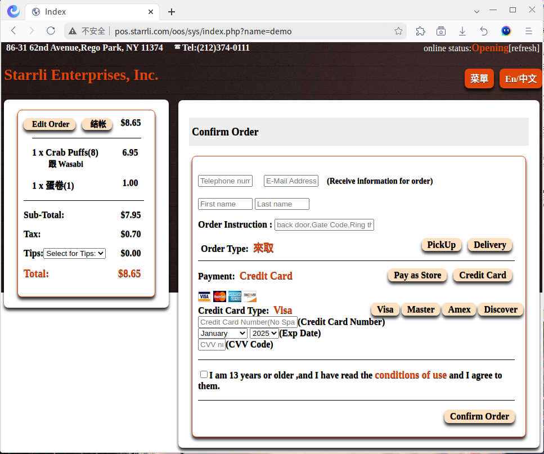The image size is (544, 454).
Task: Click the Visa card logo image
Action: pyautogui.click(x=204, y=296)
